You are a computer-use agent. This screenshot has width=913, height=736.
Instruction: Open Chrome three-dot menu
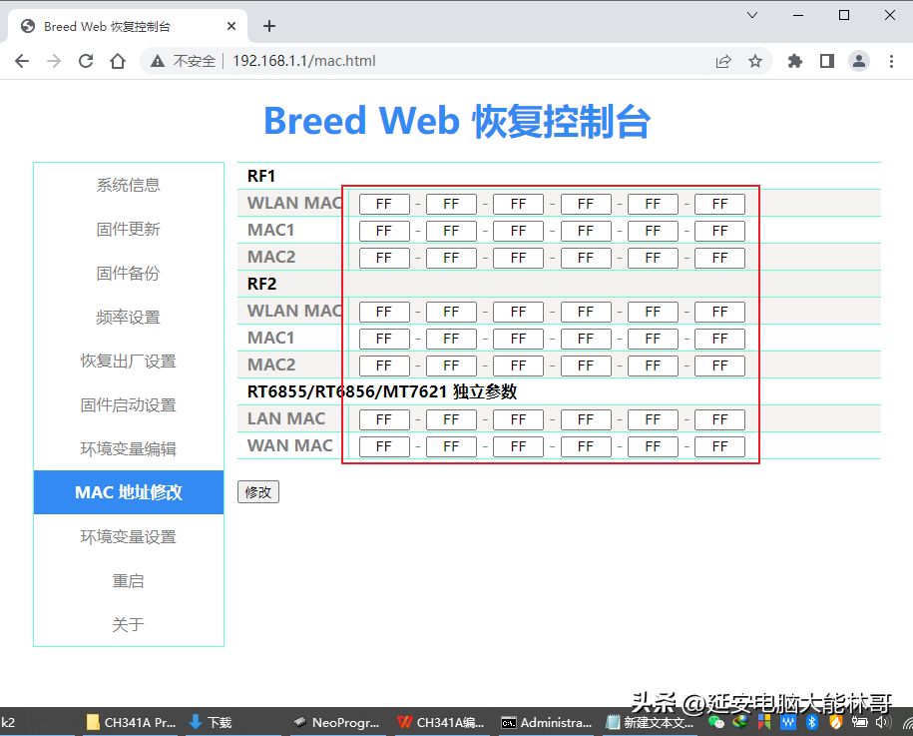[x=891, y=61]
